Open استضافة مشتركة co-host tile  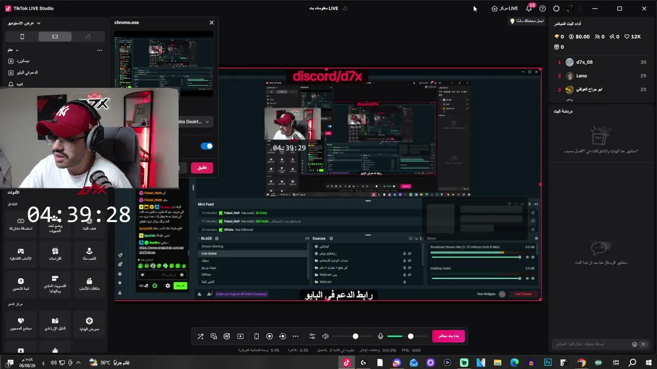tap(21, 224)
